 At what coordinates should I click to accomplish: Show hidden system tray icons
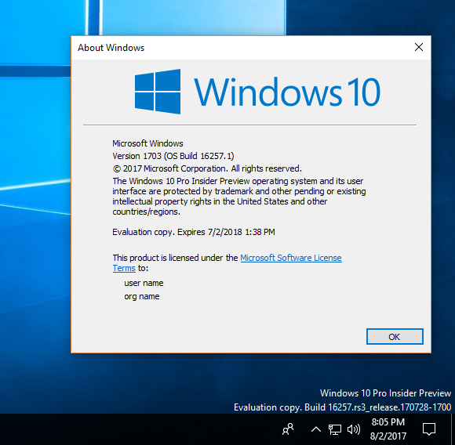[x=316, y=429]
